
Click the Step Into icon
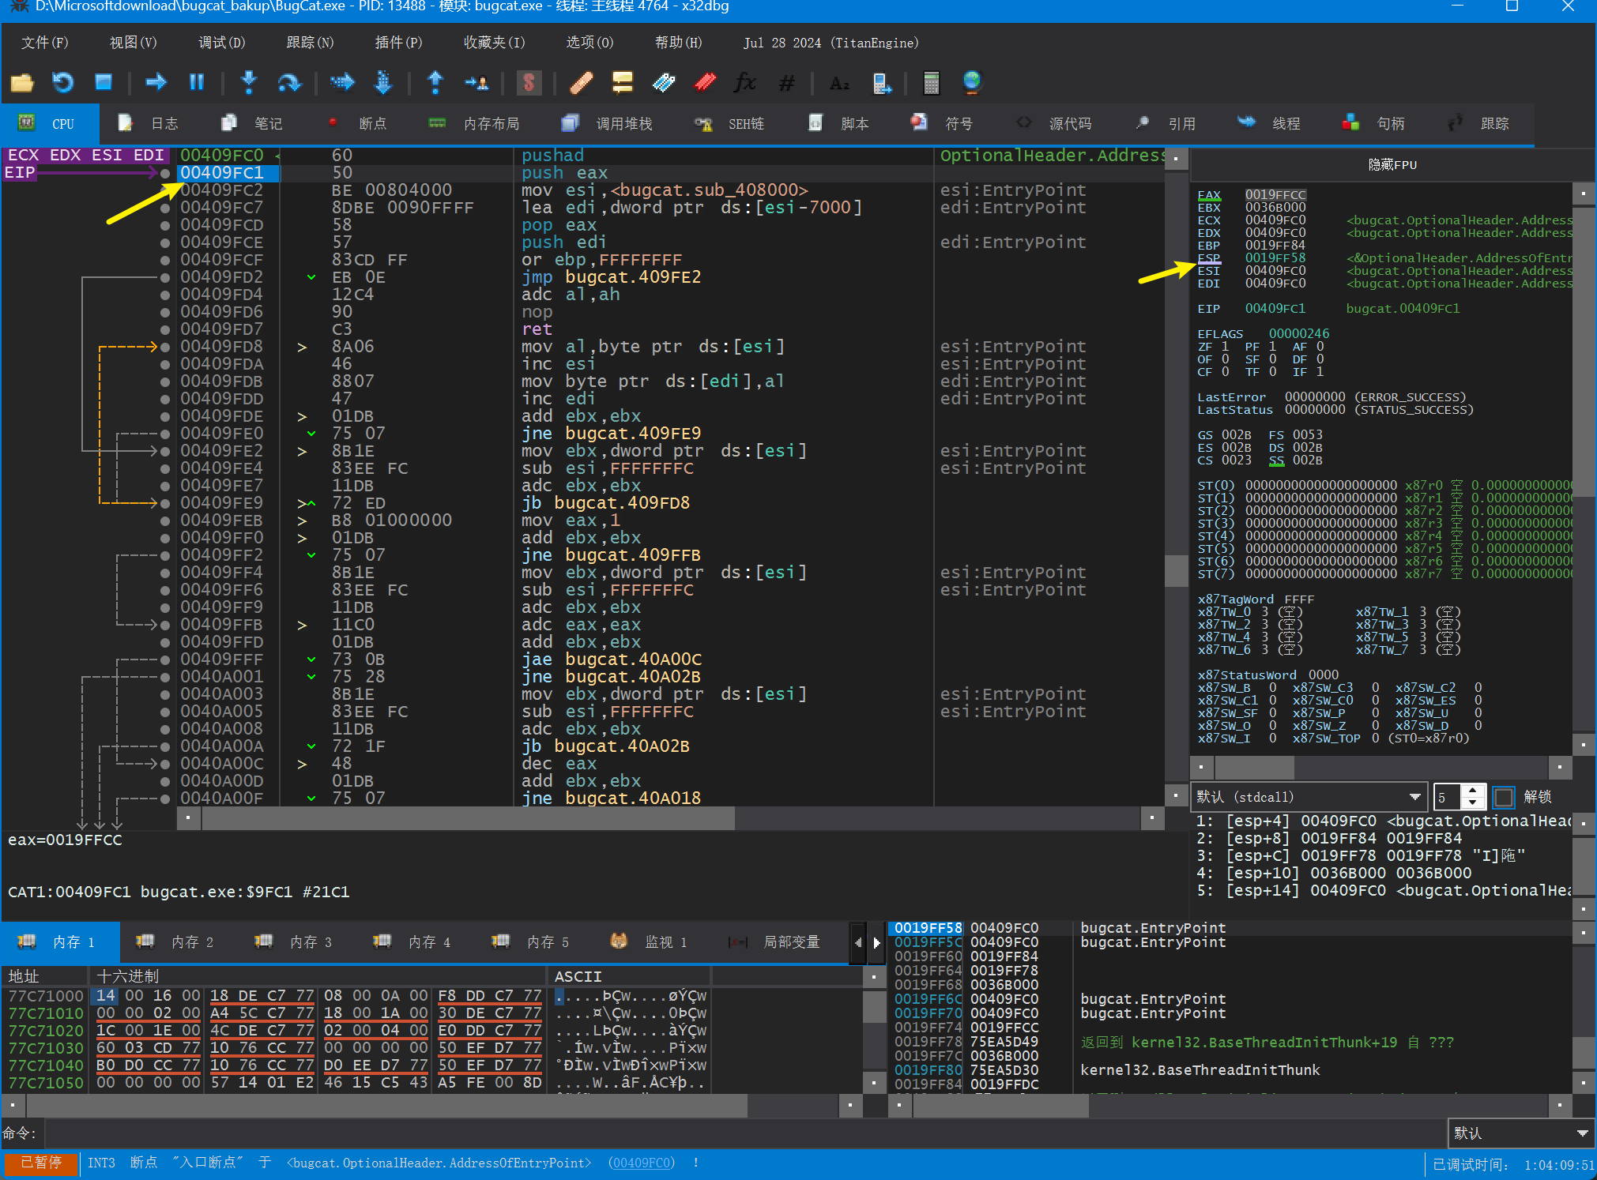point(248,82)
